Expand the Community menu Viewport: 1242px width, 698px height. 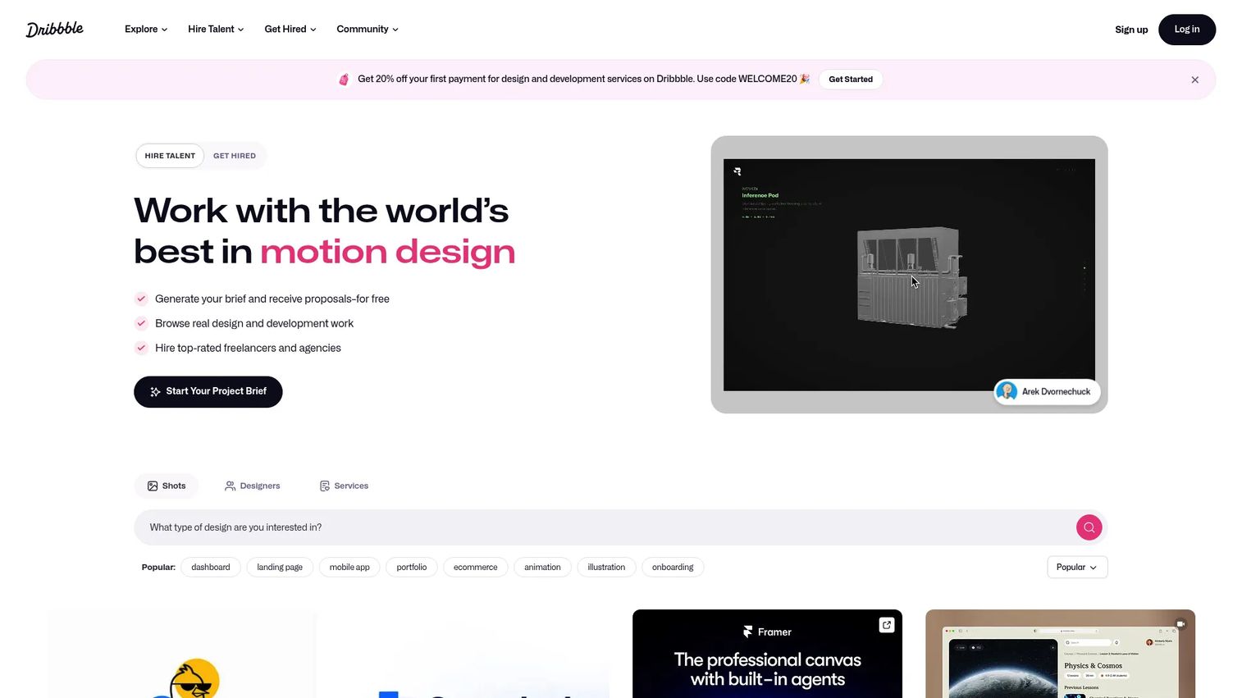pos(368,30)
